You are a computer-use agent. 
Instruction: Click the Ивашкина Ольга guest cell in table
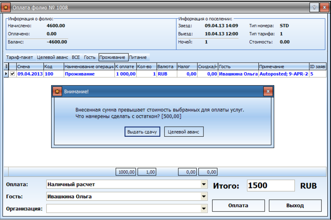pyautogui.click(x=238, y=74)
